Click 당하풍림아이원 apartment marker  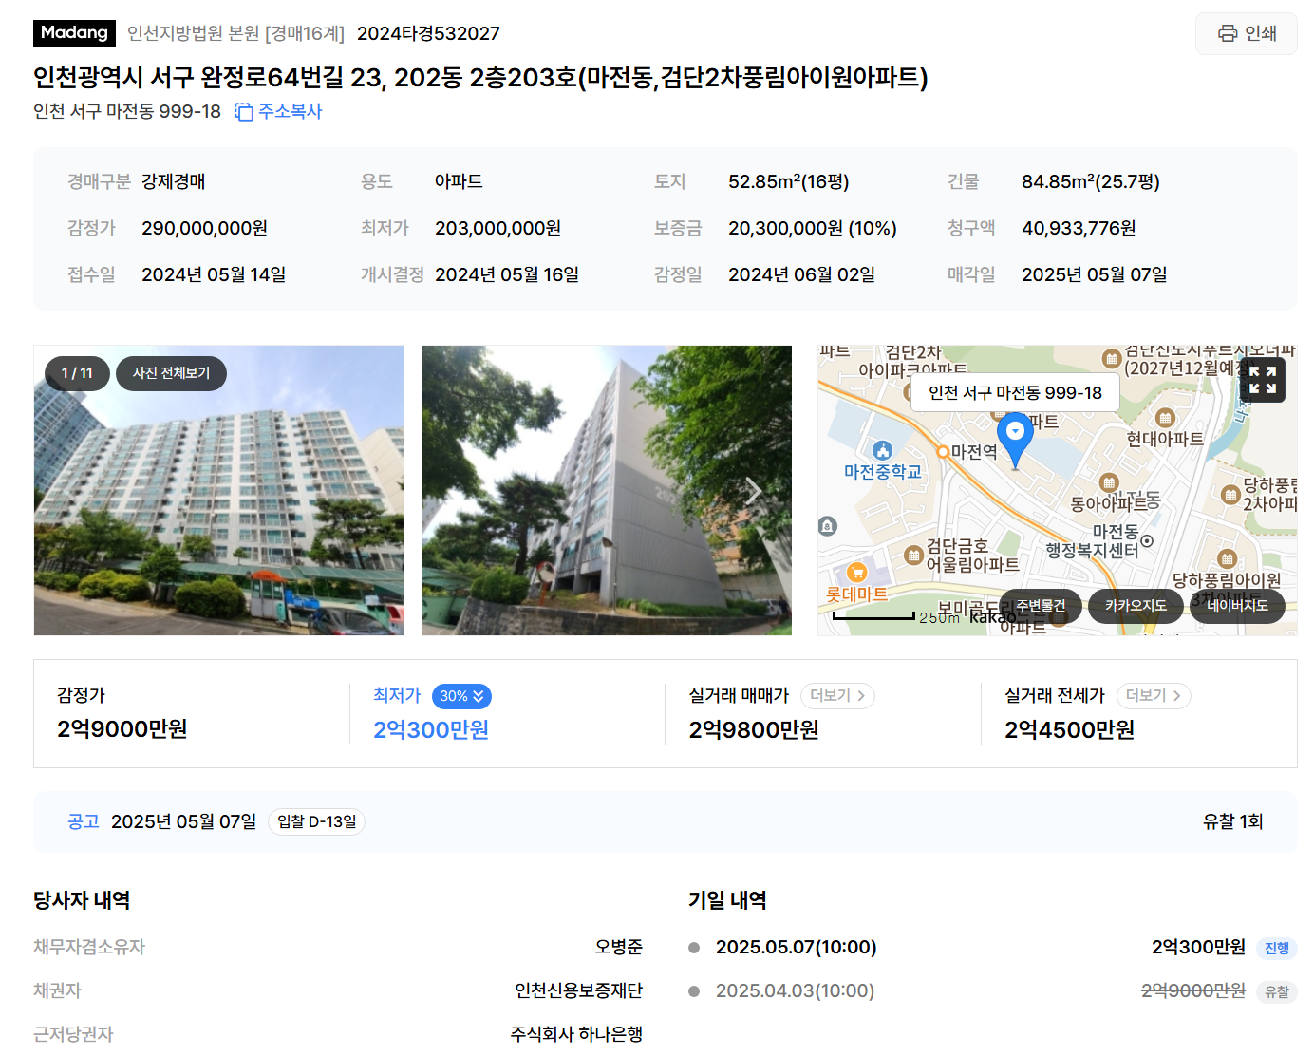[x=1227, y=558]
